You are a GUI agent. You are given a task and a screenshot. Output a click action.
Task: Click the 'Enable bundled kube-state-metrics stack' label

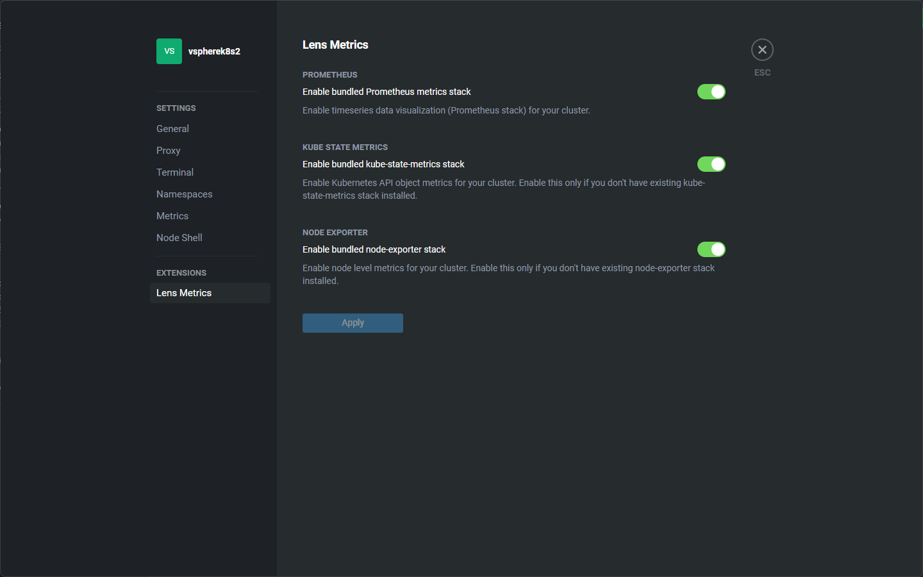click(383, 164)
